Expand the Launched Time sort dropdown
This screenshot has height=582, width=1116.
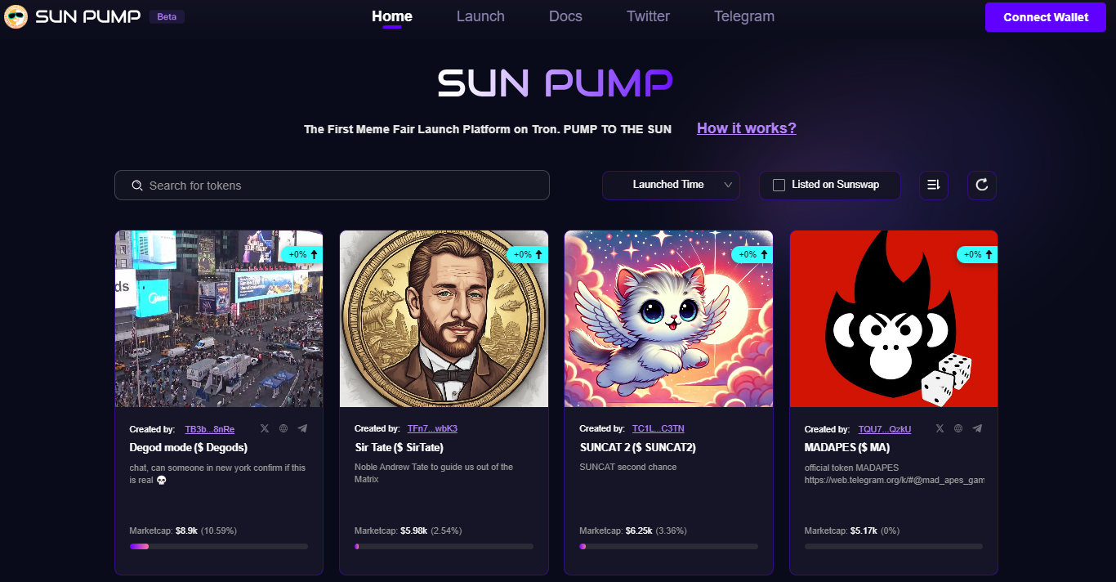(x=671, y=185)
